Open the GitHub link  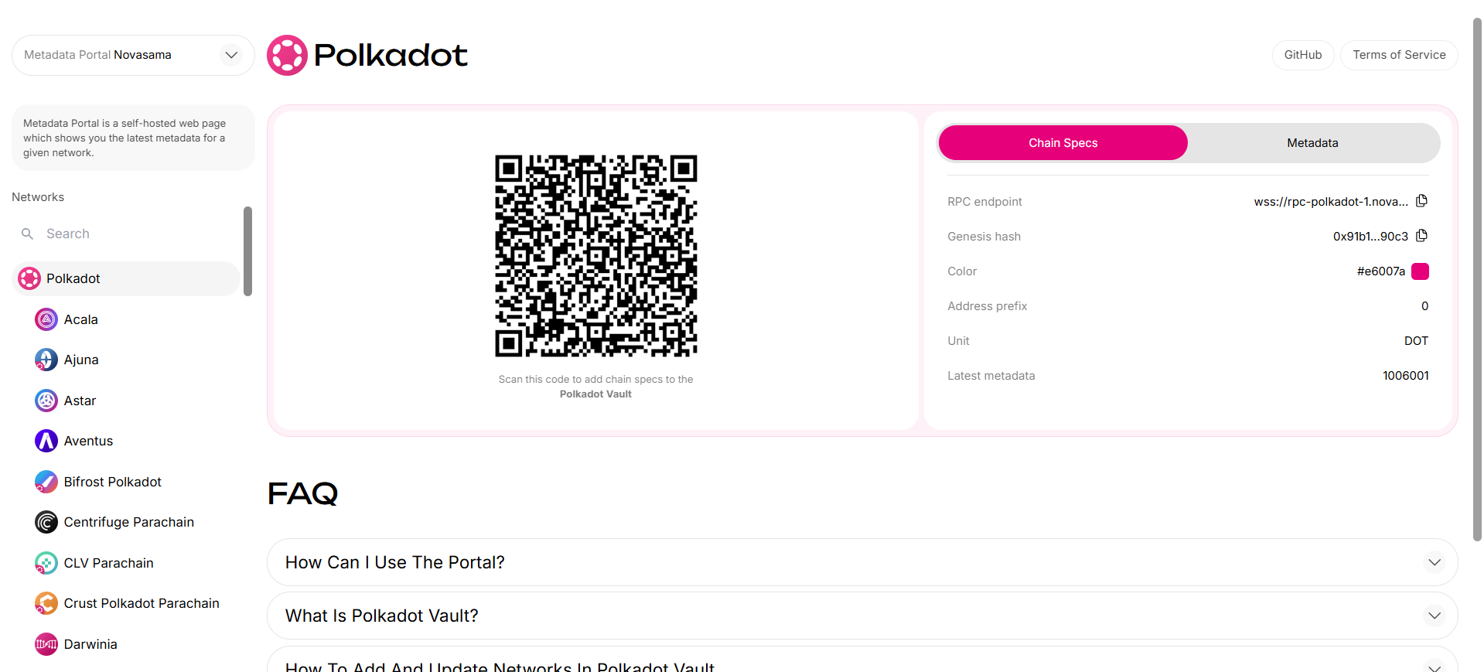click(1302, 55)
